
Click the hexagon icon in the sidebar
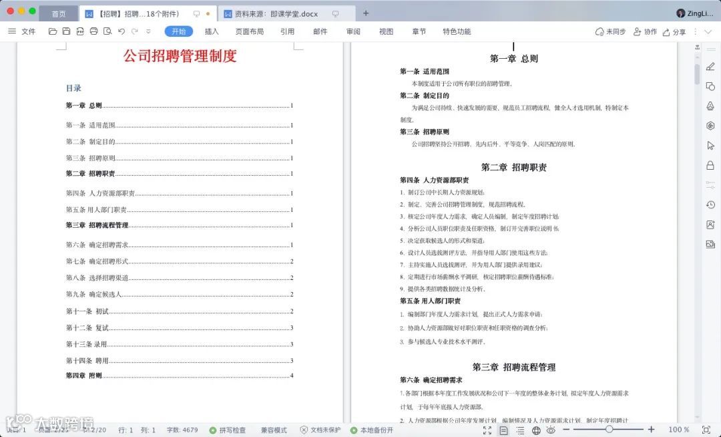[x=710, y=126]
